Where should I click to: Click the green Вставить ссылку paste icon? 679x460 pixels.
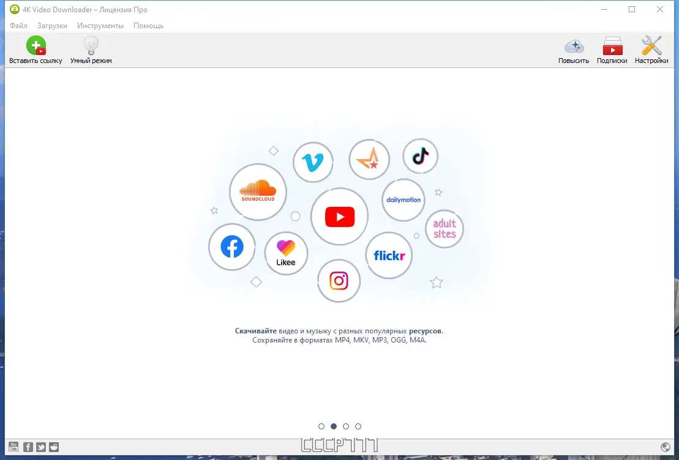36,45
